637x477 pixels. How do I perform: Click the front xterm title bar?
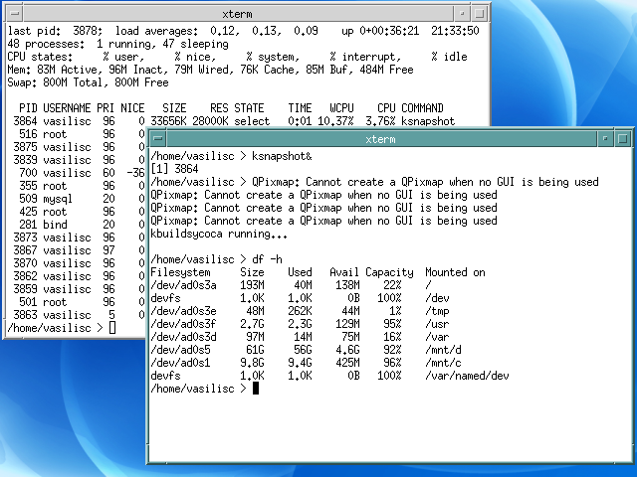(x=381, y=139)
